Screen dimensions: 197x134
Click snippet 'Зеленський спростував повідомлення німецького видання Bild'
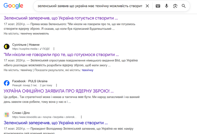(x=71, y=63)
